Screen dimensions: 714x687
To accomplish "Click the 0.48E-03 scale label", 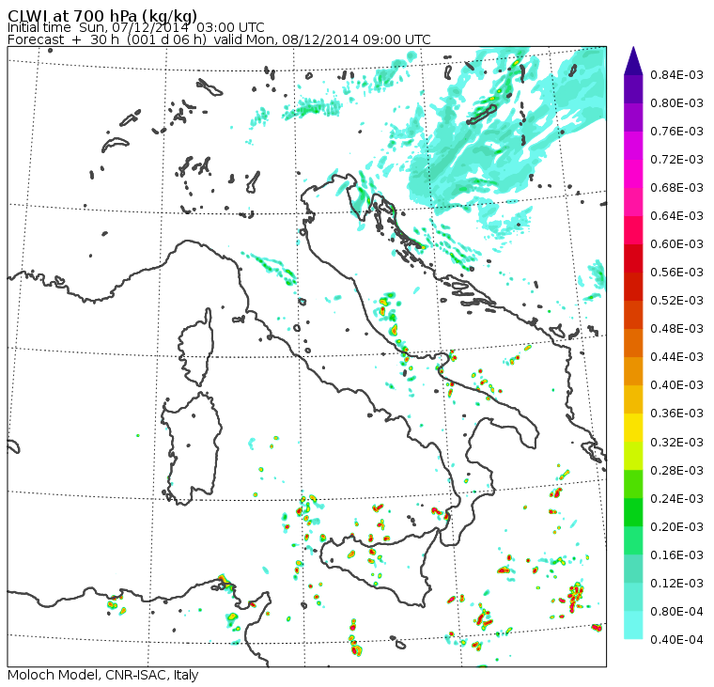I will coord(676,329).
